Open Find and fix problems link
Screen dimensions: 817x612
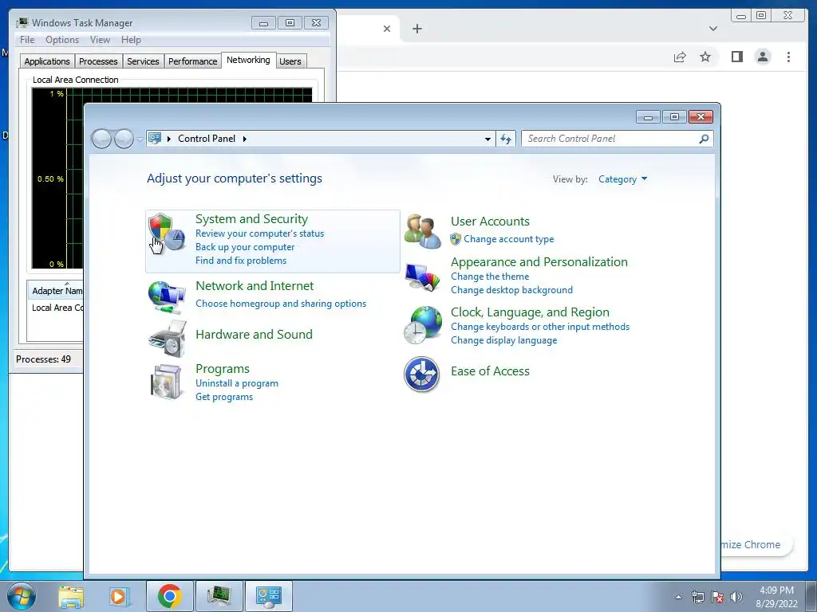[241, 261]
